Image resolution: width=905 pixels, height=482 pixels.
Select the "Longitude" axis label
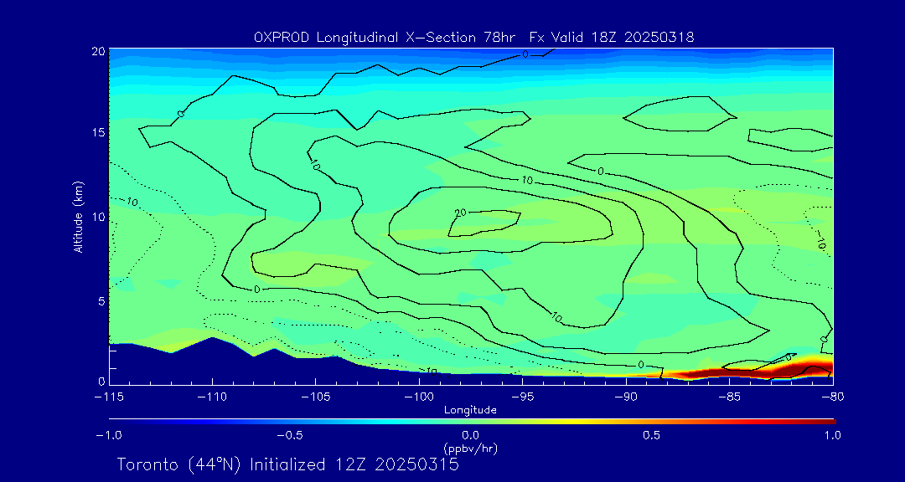pos(470,411)
